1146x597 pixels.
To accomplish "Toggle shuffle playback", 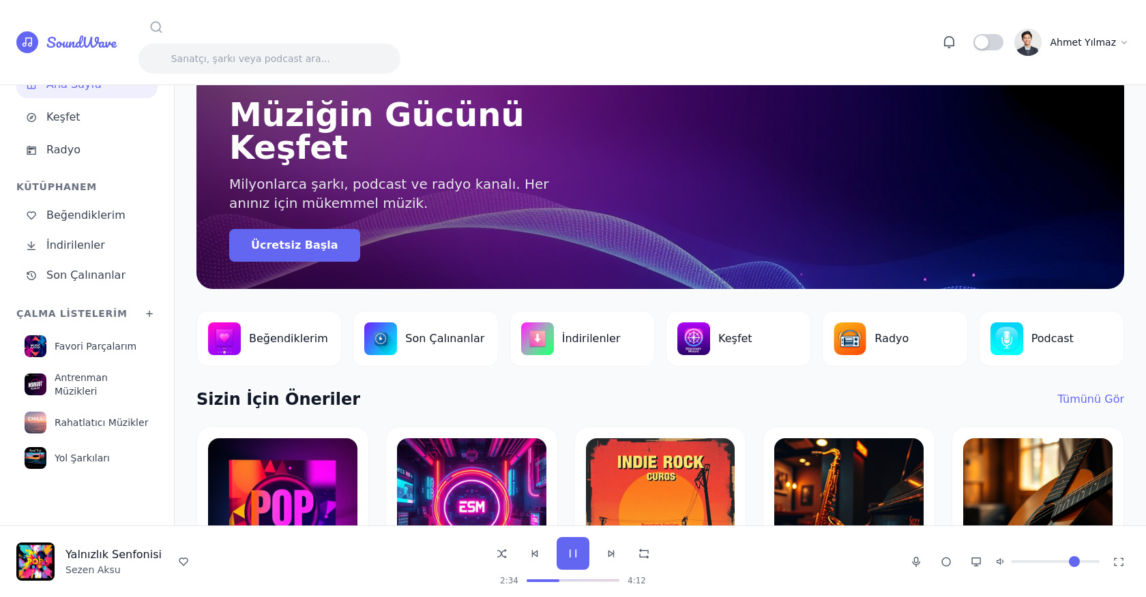I will [x=502, y=553].
